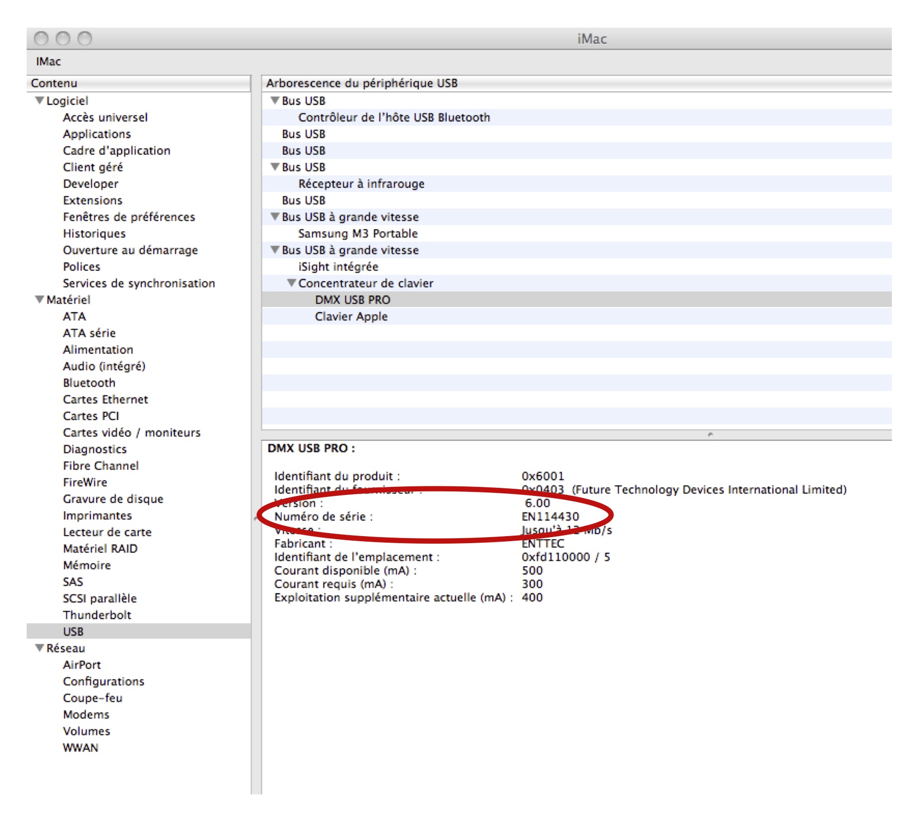Viewport: 918px width, 820px height.
Task: Select Samsung M3 Portable drive entry
Action: 357,233
